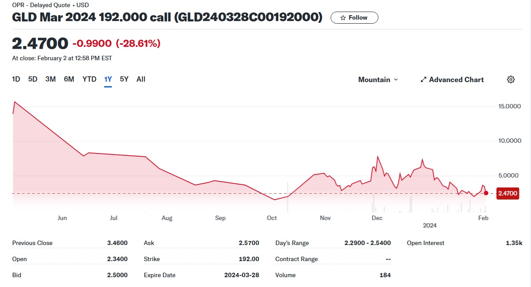
Task: Click the -0.9900 price change figure
Action: (92, 43)
